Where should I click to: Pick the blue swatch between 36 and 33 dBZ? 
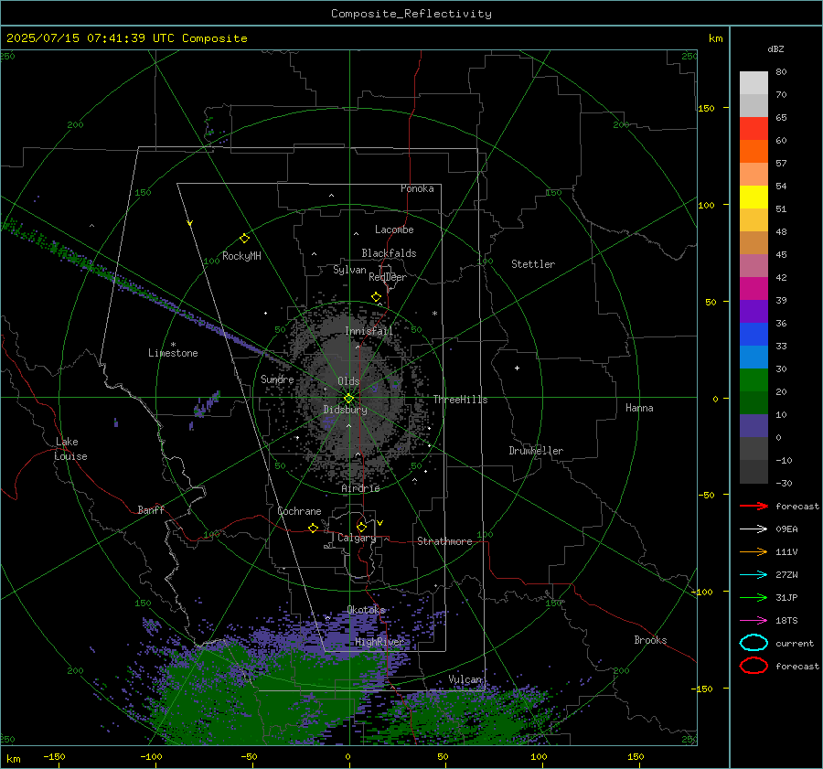[754, 335]
